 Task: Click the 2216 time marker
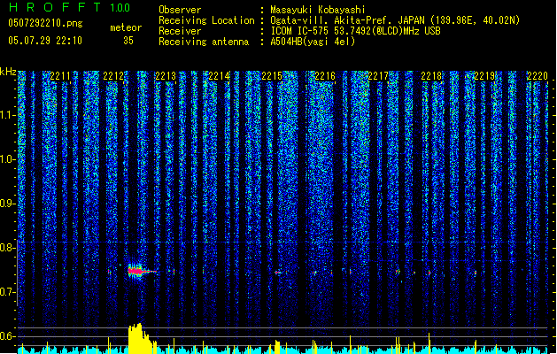pos(325,76)
